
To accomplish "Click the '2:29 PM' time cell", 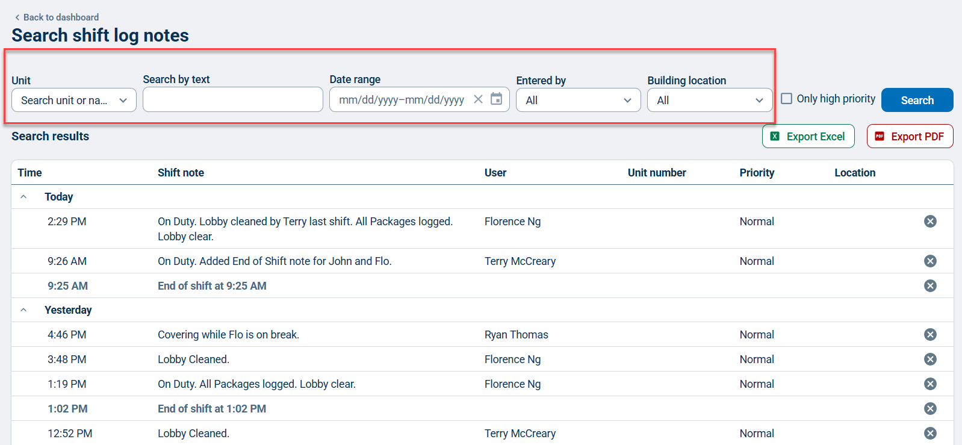I will coord(67,222).
